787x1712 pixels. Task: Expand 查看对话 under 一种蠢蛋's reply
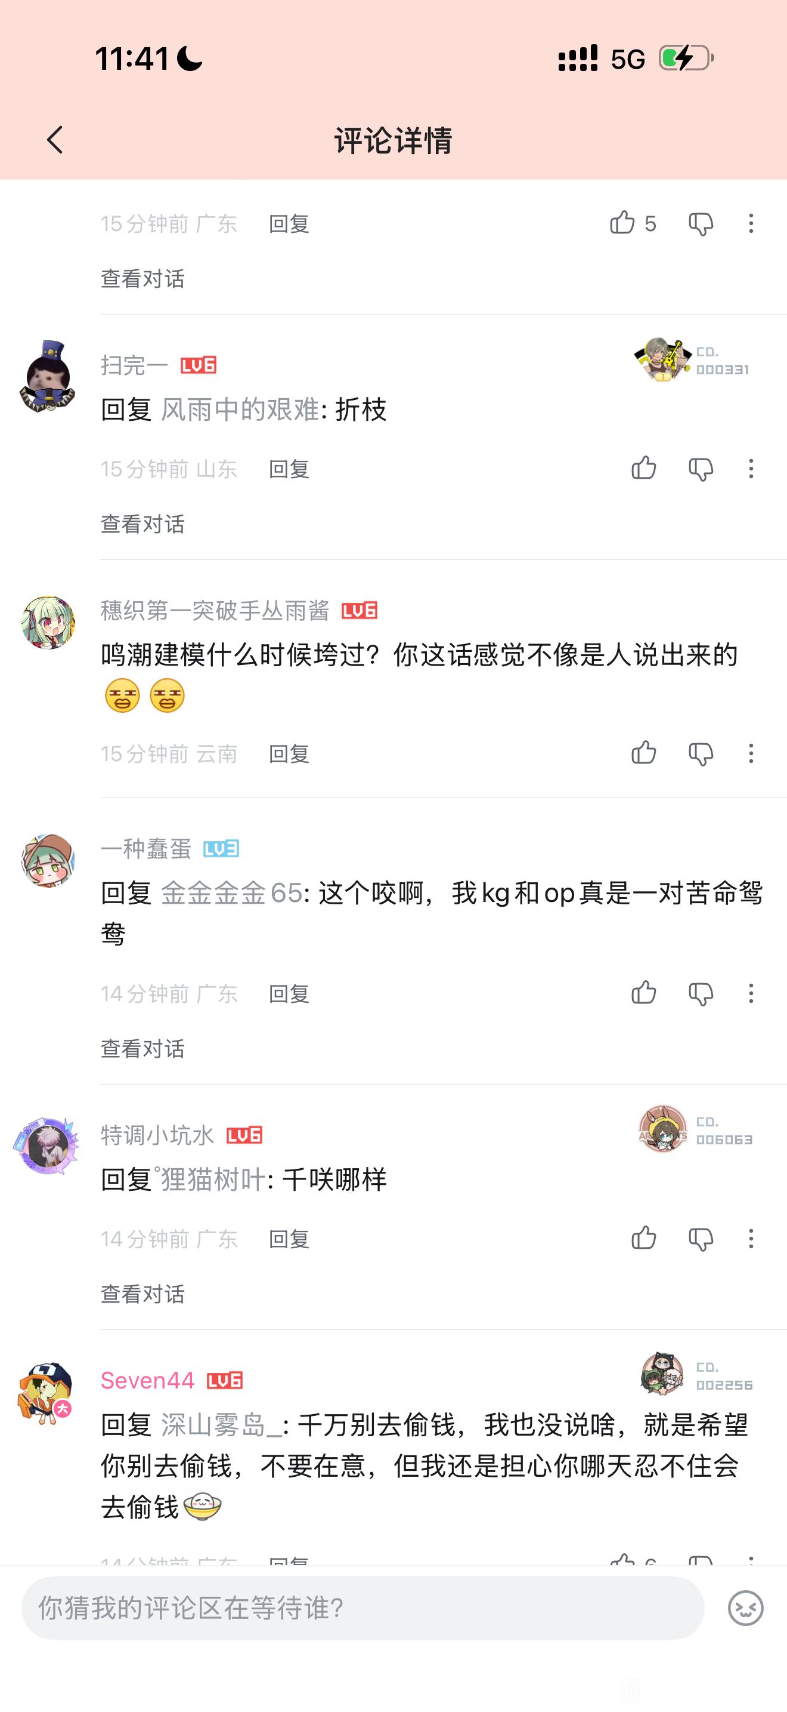coord(142,1049)
